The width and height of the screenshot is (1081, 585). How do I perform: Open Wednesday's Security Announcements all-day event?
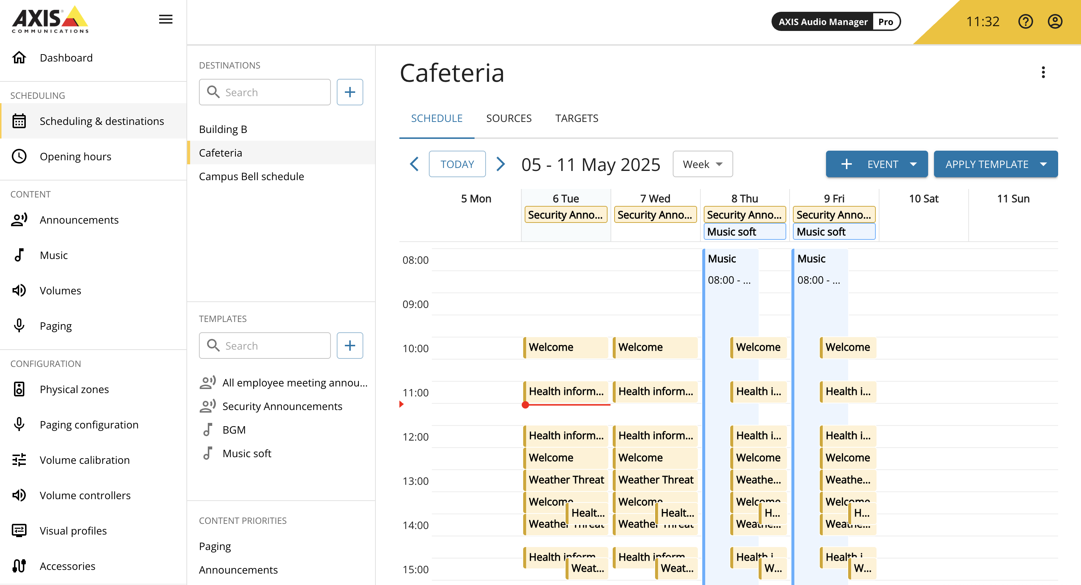pyautogui.click(x=655, y=214)
